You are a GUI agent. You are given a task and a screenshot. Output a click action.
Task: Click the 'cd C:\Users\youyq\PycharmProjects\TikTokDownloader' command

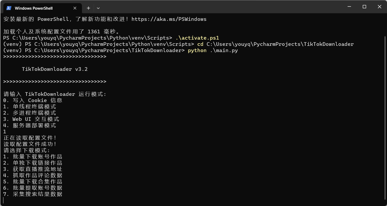coord(275,44)
